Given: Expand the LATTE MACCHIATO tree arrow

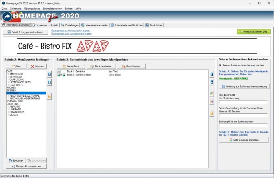Looking at the screenshot, I should click(8, 82).
